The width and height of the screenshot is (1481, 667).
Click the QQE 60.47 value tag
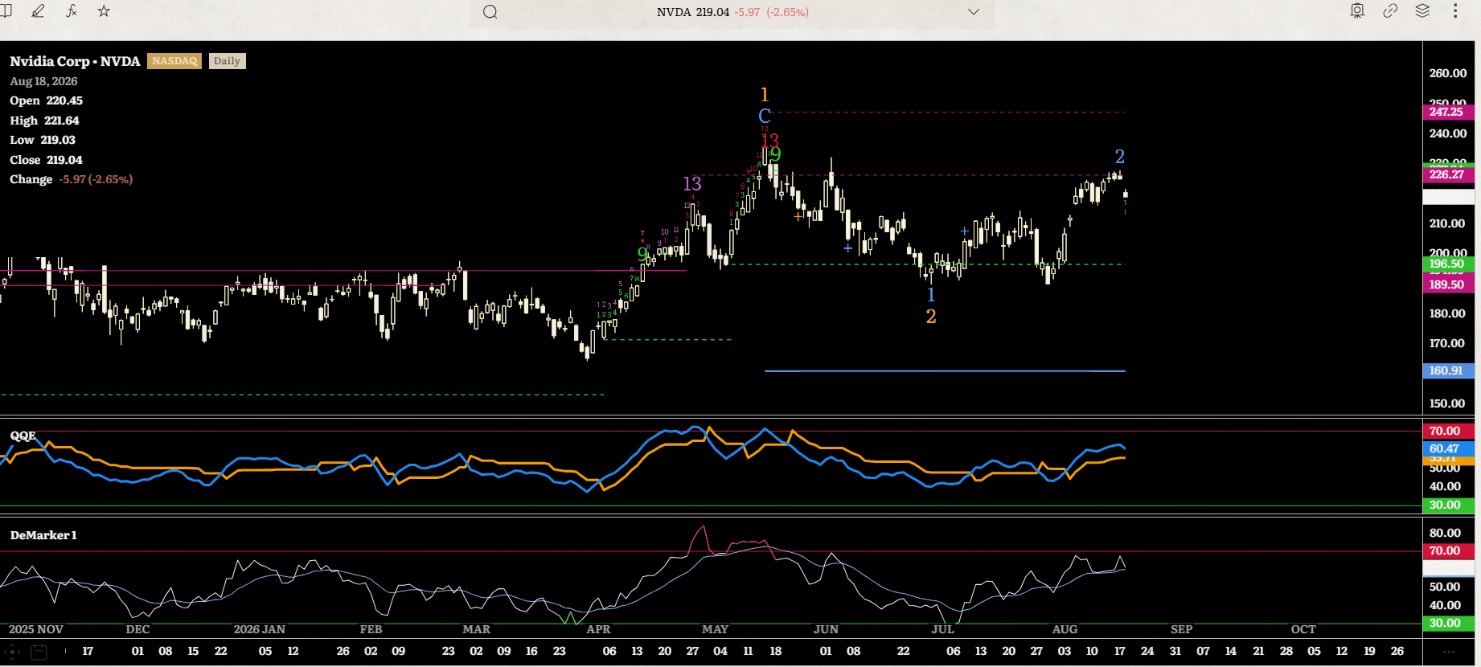pos(1447,448)
